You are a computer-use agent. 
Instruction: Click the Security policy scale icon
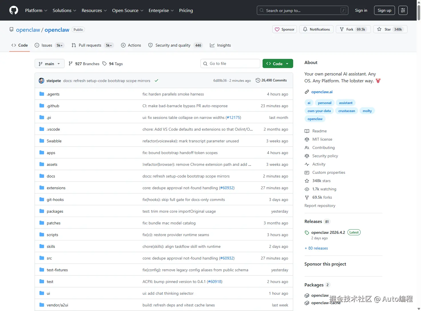point(307,156)
